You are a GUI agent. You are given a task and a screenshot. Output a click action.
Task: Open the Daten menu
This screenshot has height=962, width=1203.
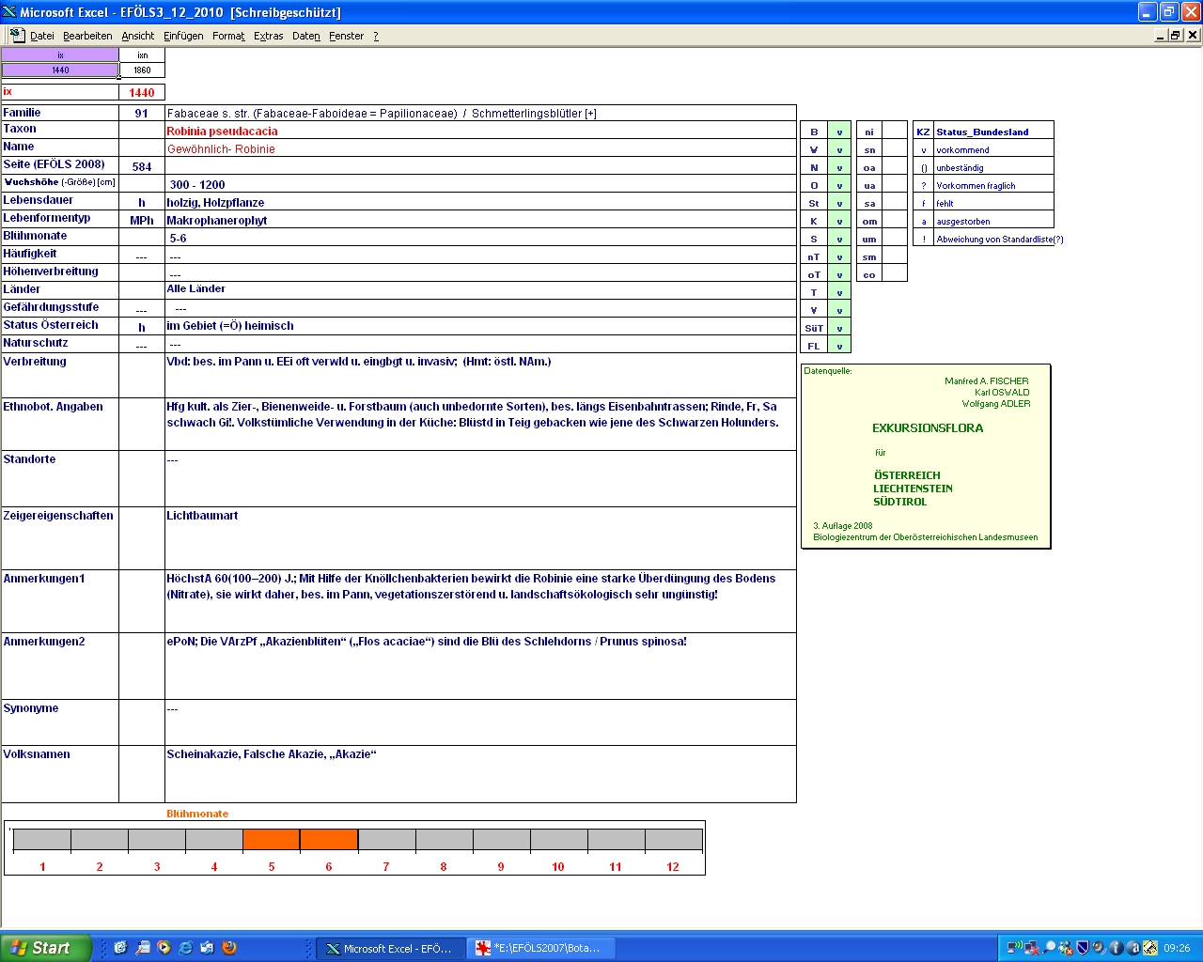[x=306, y=36]
